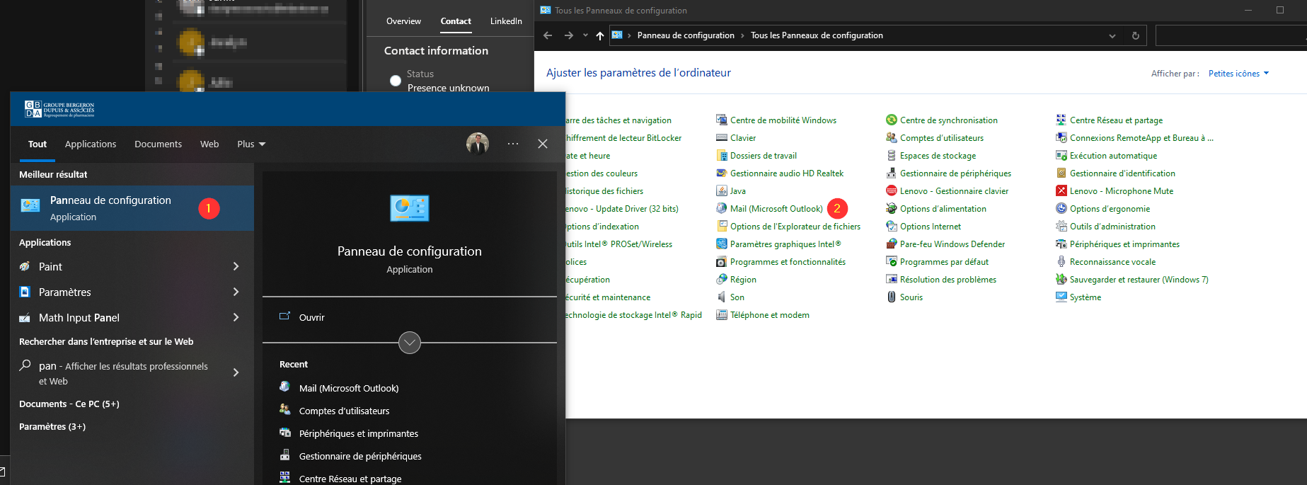The image size is (1307, 485).
Task: Open Options Internet item
Action: pos(923,227)
